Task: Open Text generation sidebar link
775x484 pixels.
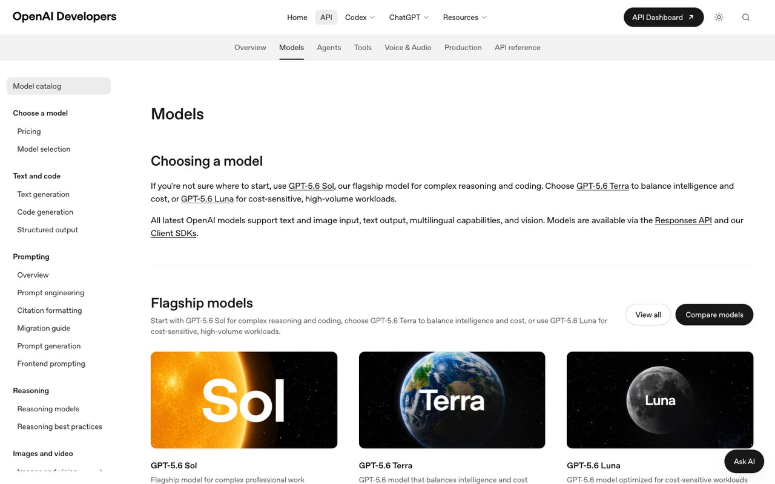Action: [43, 194]
